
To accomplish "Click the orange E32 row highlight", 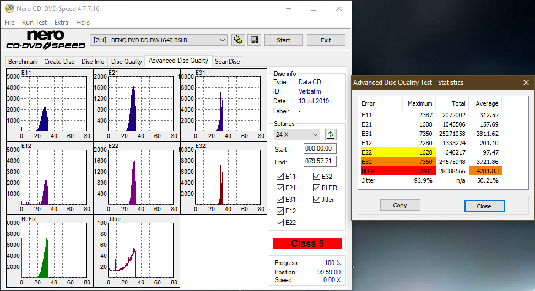I will 398,162.
